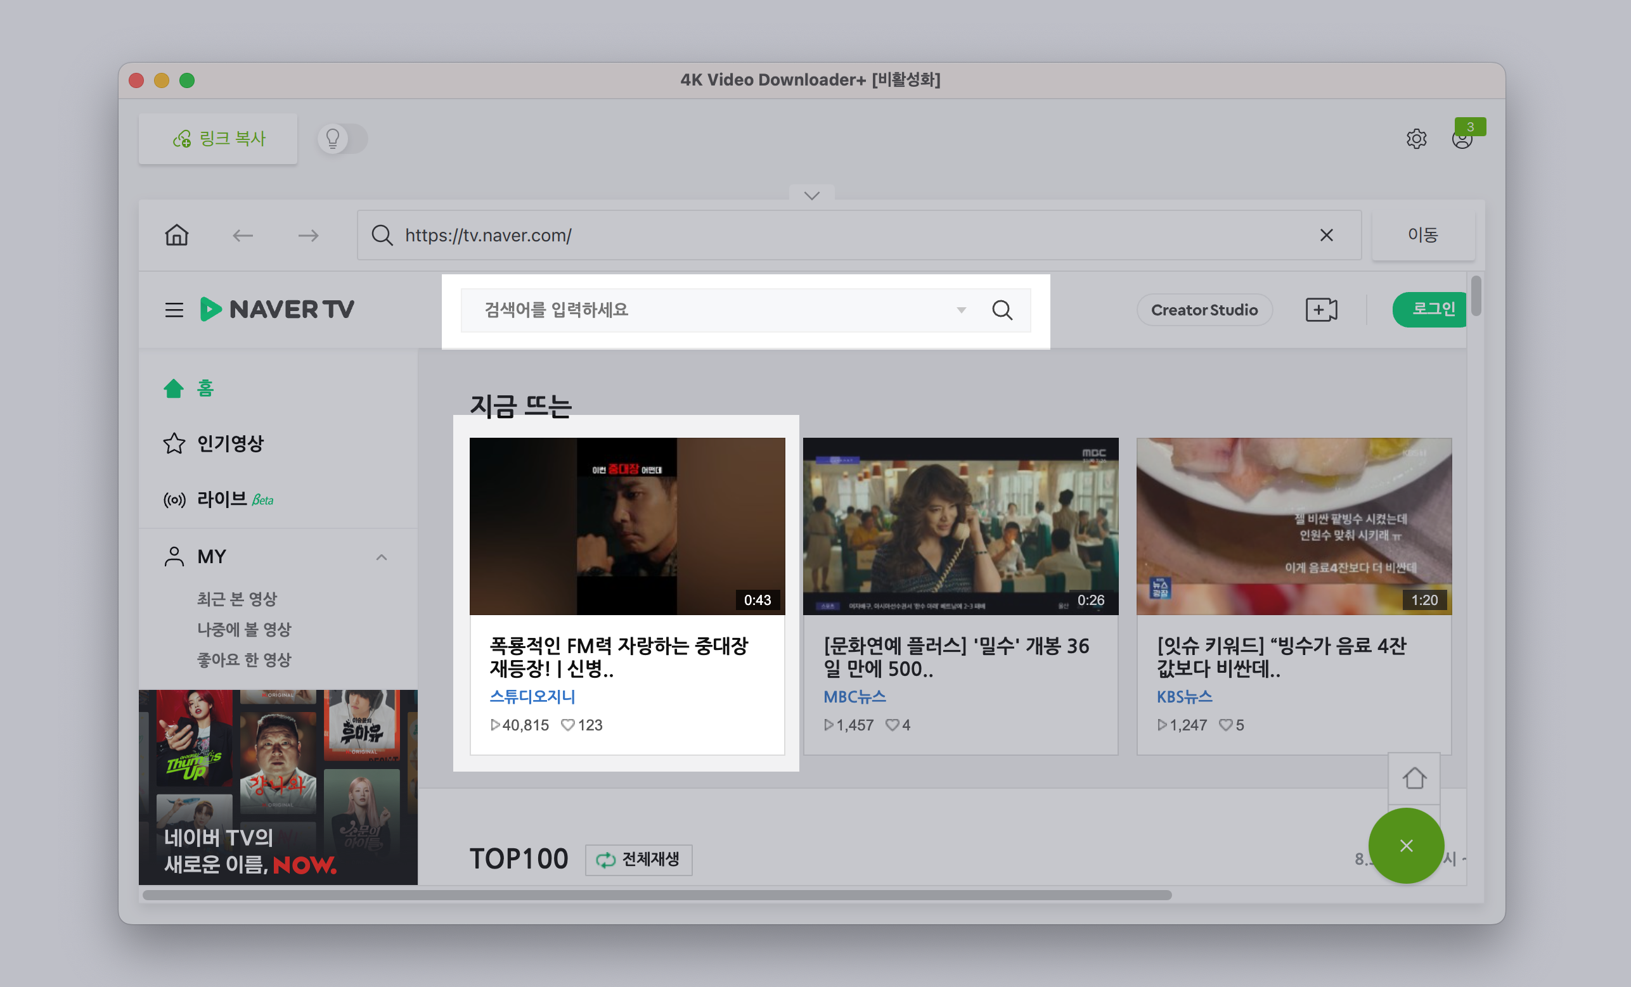Click the heart 123 likes count

click(x=582, y=725)
